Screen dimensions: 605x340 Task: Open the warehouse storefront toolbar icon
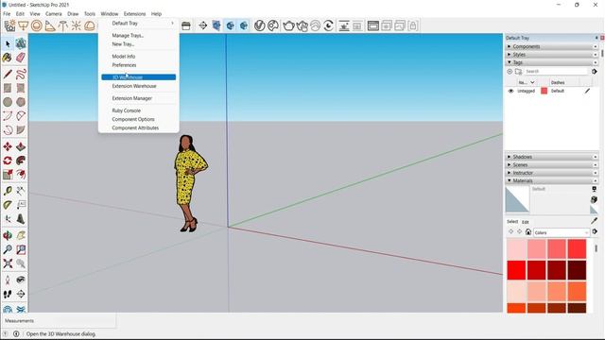(x=186, y=25)
